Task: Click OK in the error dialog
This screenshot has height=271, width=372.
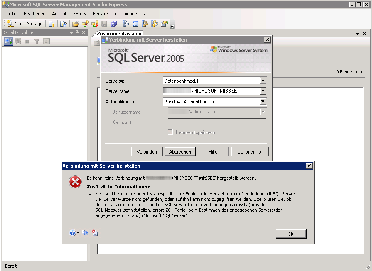Action: [x=291, y=234]
